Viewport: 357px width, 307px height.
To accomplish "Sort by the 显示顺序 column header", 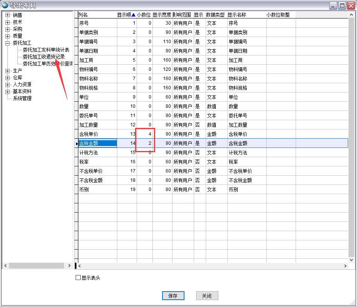I will point(126,15).
